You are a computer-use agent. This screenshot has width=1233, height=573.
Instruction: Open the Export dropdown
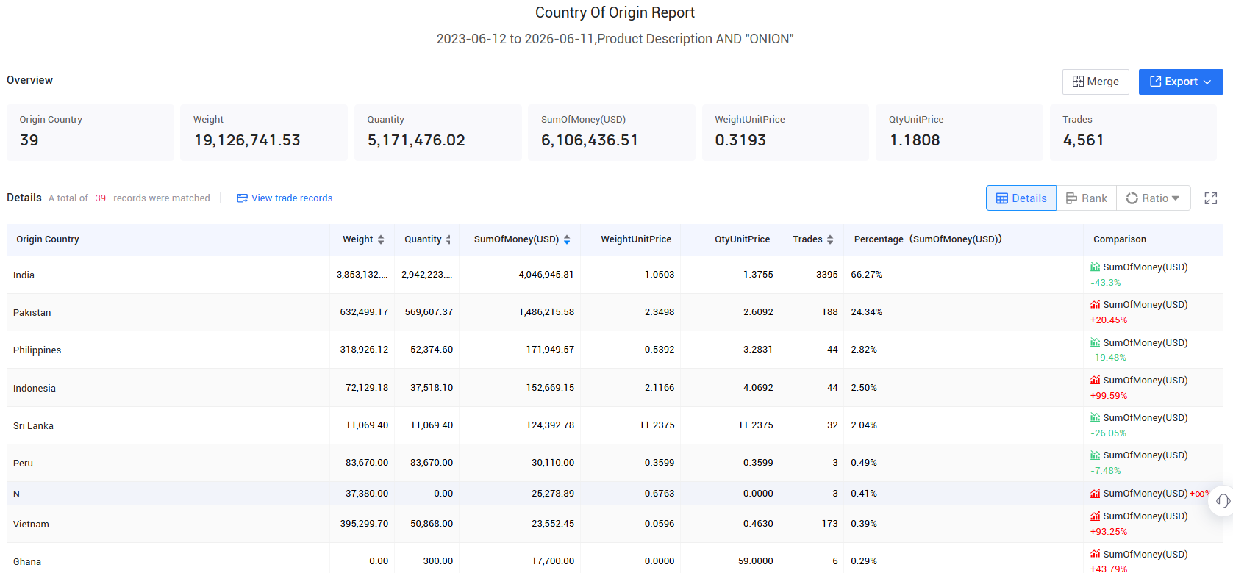pos(1180,82)
